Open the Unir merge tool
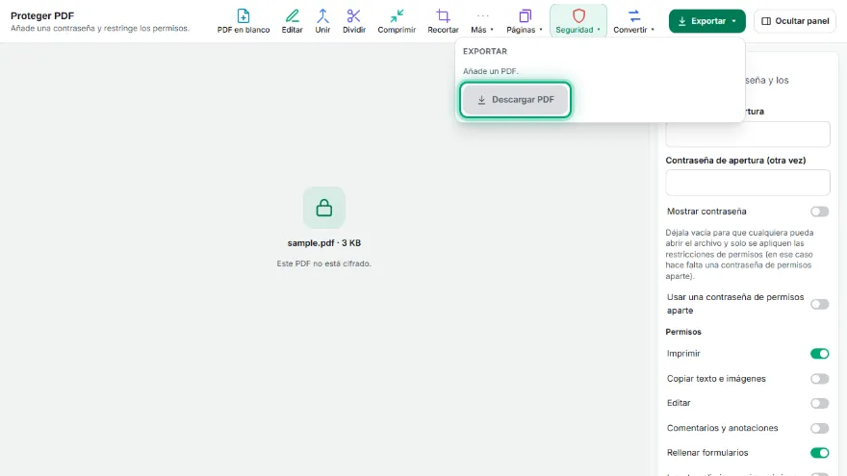The image size is (847, 476). pos(322,21)
